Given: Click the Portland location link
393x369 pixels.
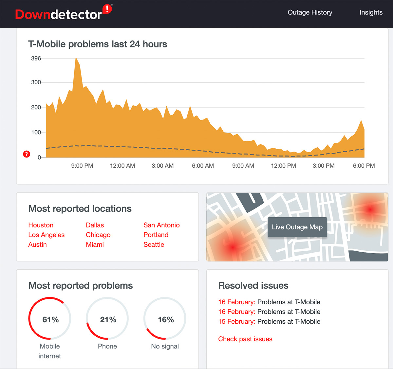Looking at the screenshot, I should point(156,235).
